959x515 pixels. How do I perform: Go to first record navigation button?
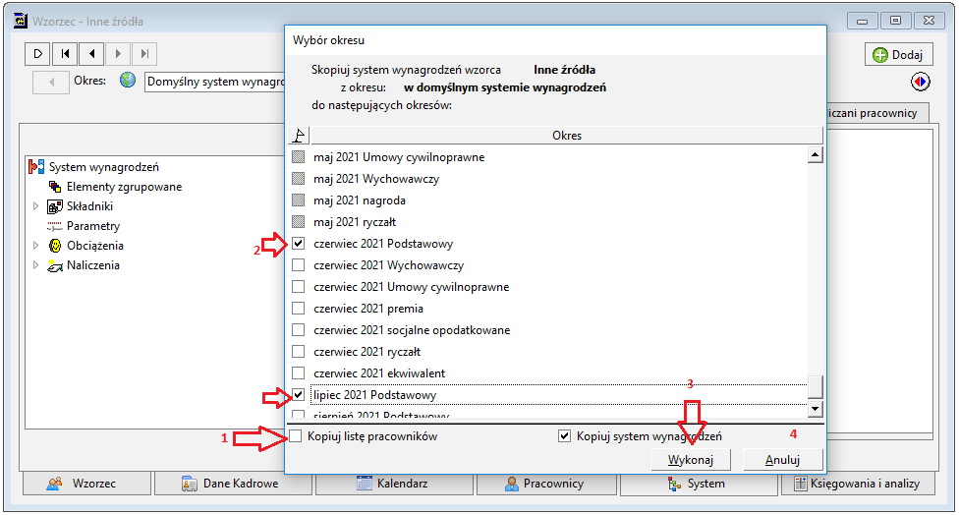point(65,54)
